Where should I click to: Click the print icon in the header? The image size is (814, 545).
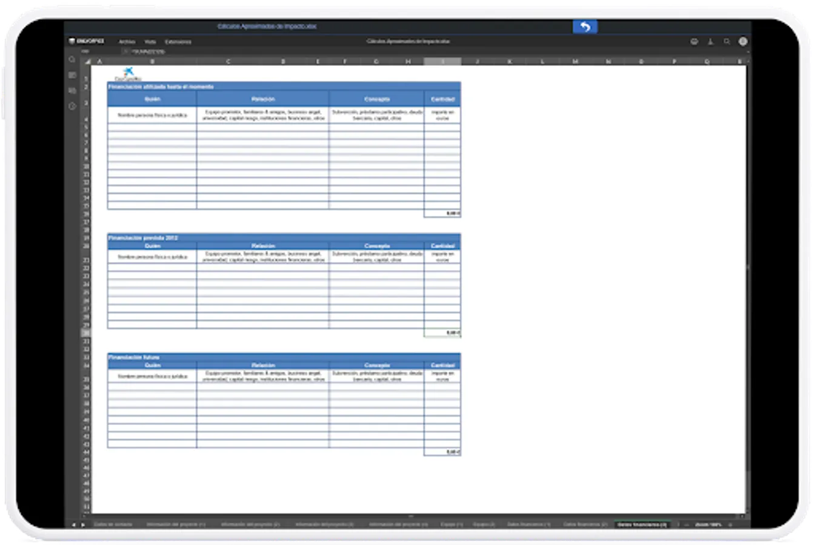tap(694, 42)
